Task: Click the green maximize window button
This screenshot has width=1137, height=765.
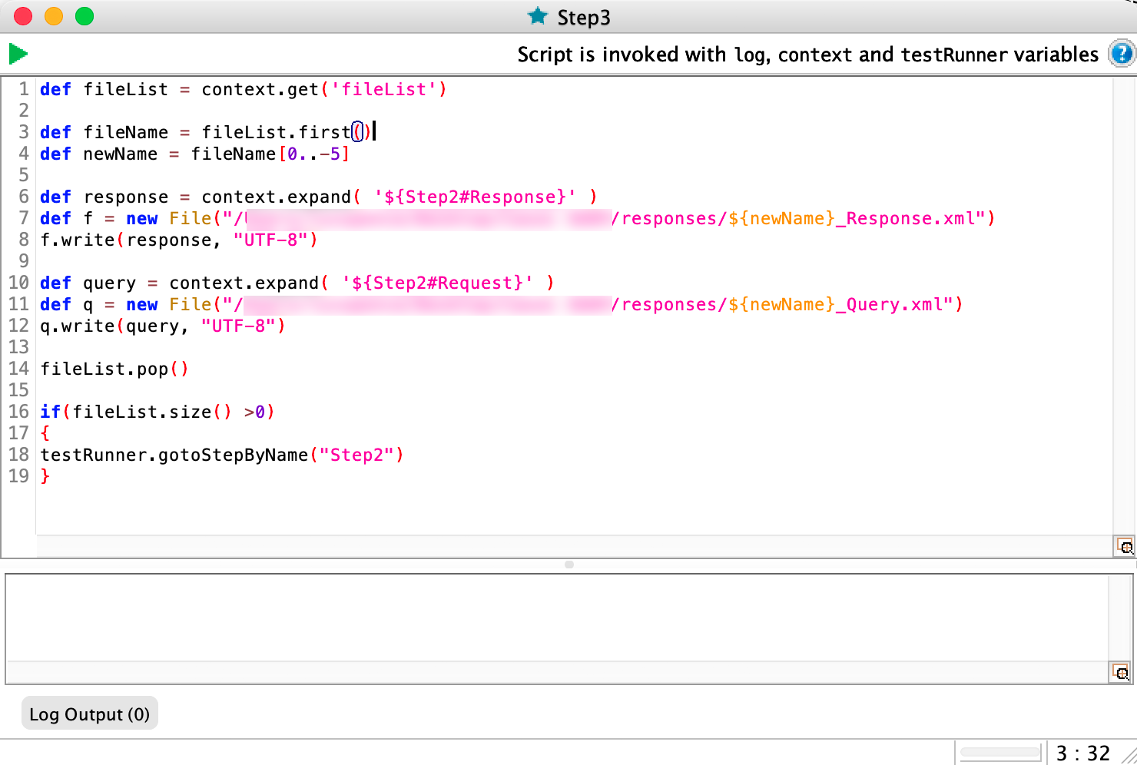Action: [x=85, y=16]
